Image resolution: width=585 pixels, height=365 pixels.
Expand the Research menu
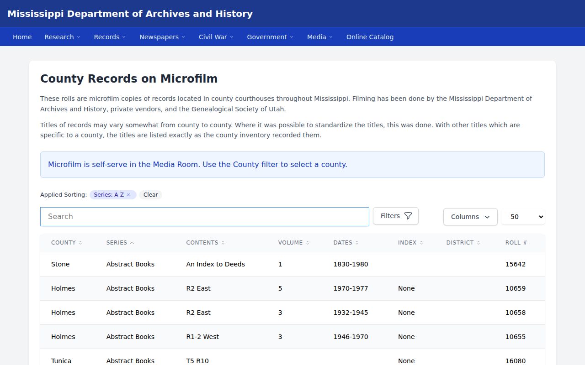[x=62, y=37]
